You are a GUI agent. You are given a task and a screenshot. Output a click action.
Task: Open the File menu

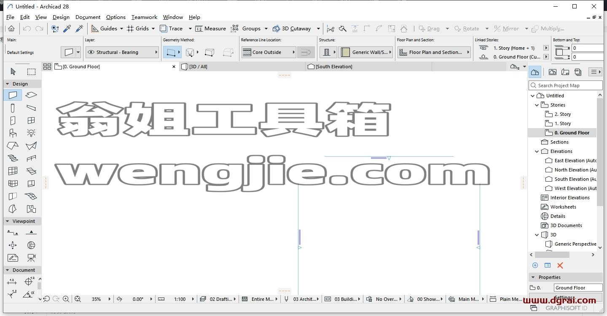[x=10, y=17]
